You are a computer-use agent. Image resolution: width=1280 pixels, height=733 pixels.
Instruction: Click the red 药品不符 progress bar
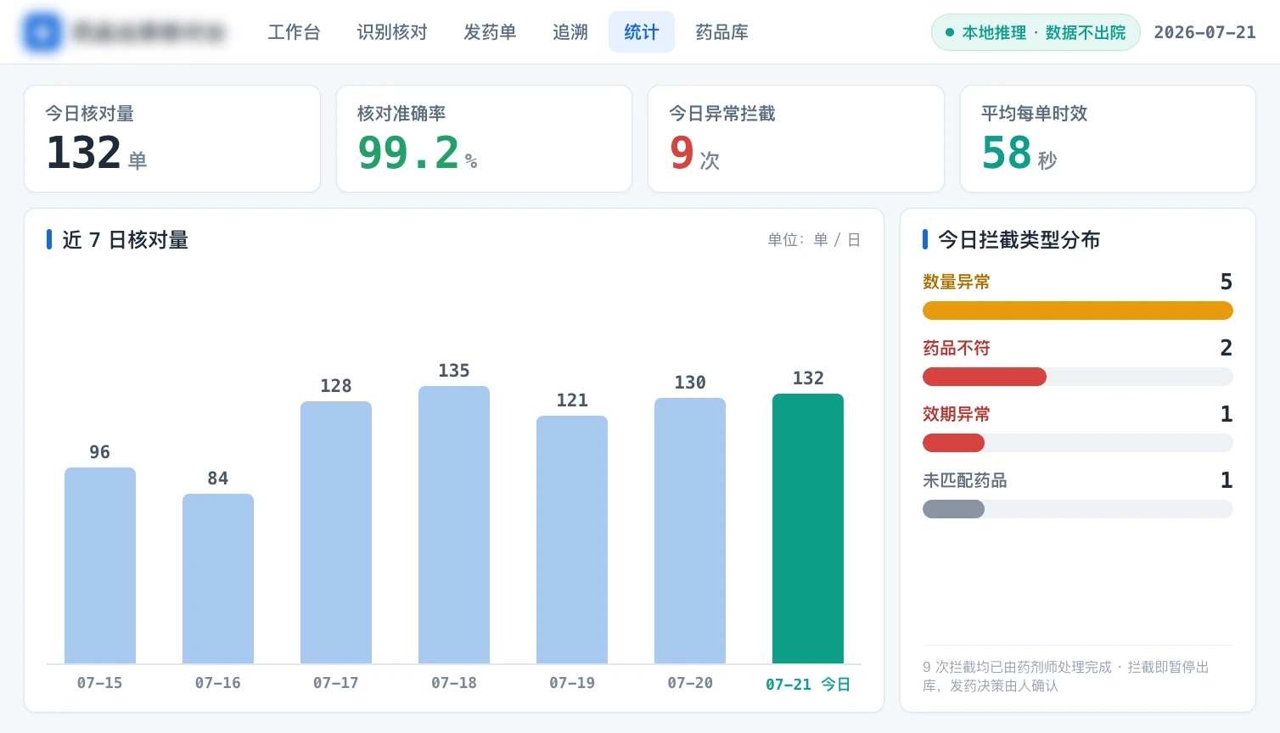pos(1078,377)
